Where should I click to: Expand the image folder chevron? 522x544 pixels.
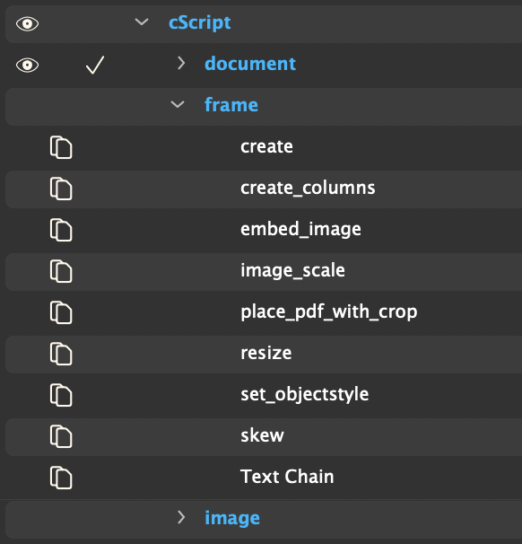pos(181,517)
